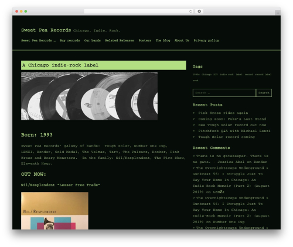
Task: Open the Related Releases menu item
Action: point(120,40)
